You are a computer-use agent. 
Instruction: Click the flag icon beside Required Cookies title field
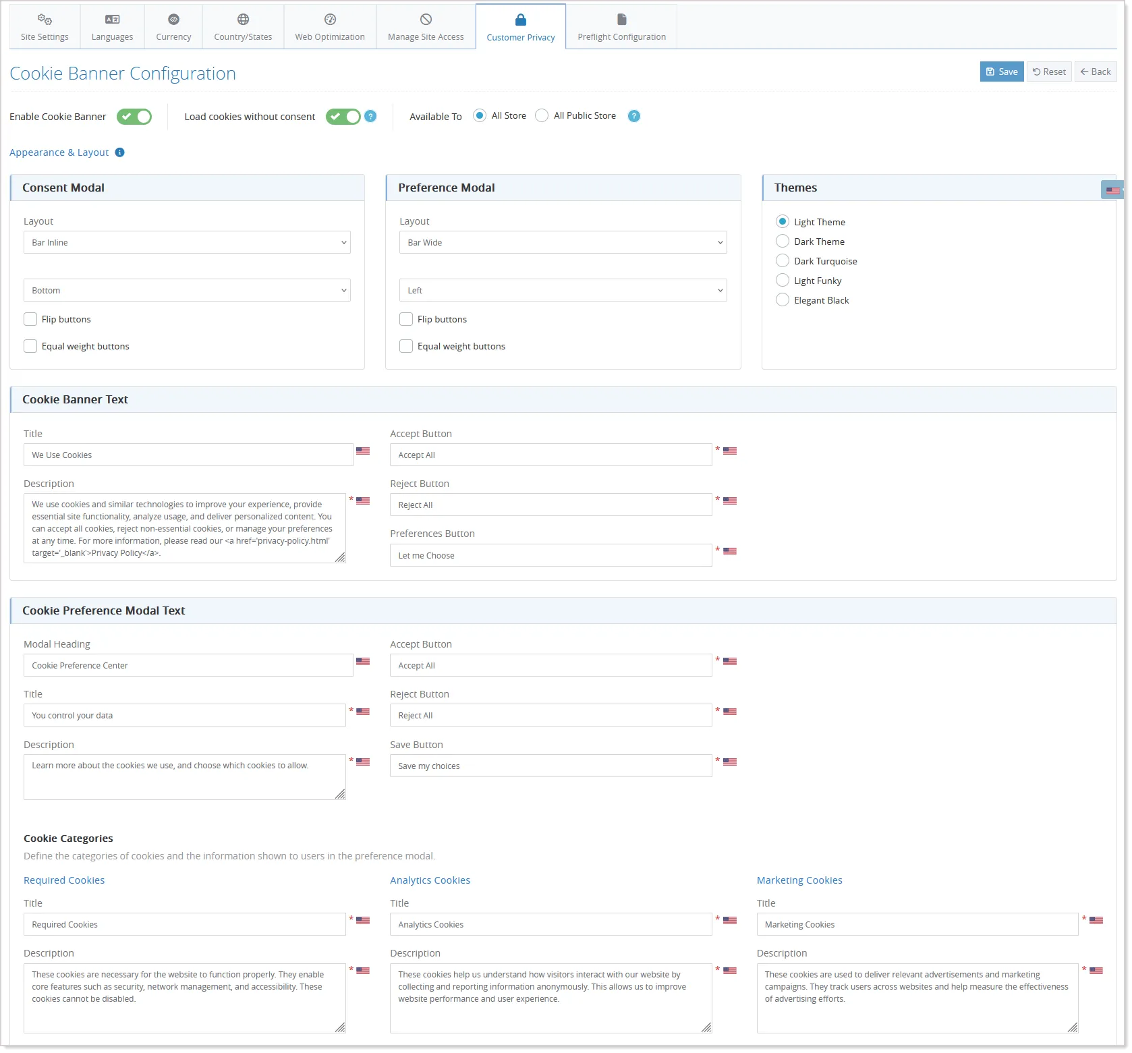tap(363, 920)
